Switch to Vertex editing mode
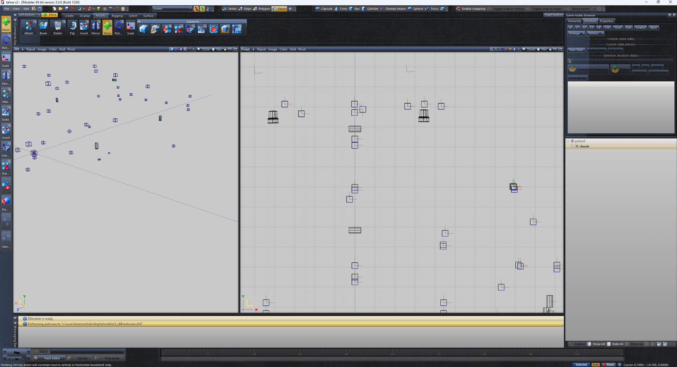Screen dimensions: 677x367 click(230, 9)
